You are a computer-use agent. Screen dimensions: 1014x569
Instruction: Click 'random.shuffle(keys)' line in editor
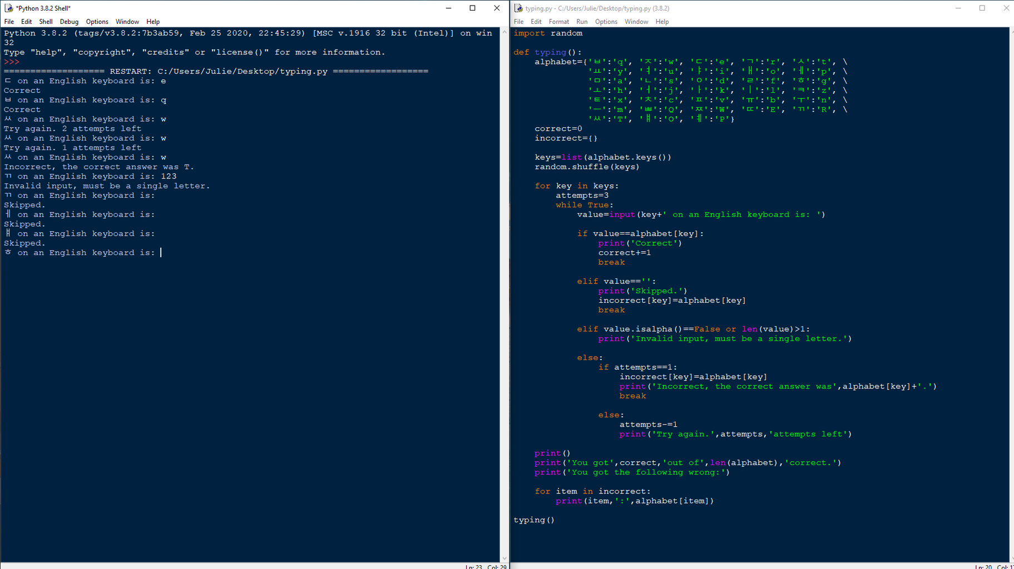[x=587, y=167]
